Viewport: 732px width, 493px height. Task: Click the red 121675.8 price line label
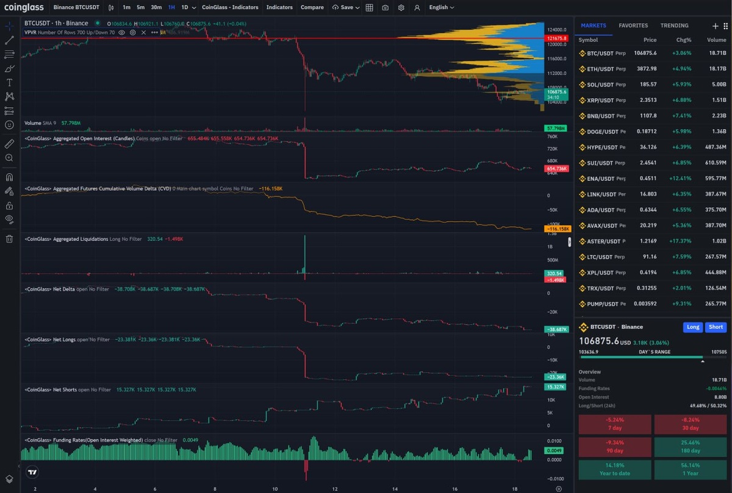[556, 38]
